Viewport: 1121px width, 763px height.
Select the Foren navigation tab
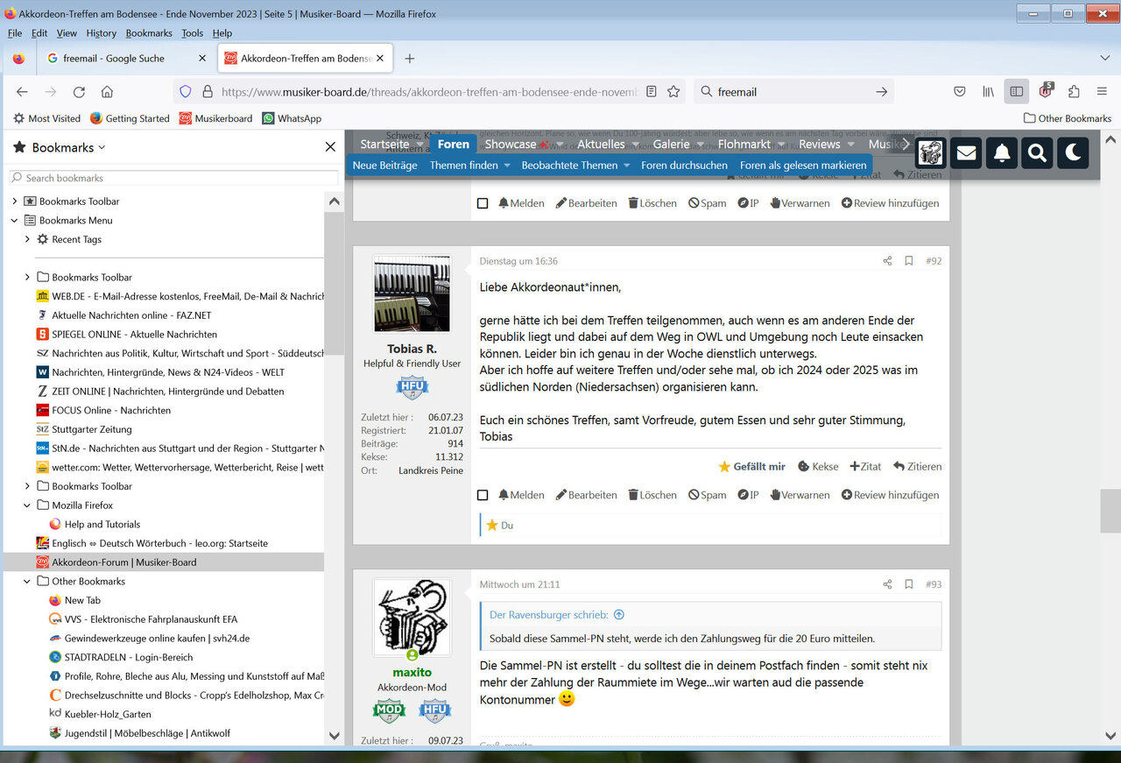point(454,144)
